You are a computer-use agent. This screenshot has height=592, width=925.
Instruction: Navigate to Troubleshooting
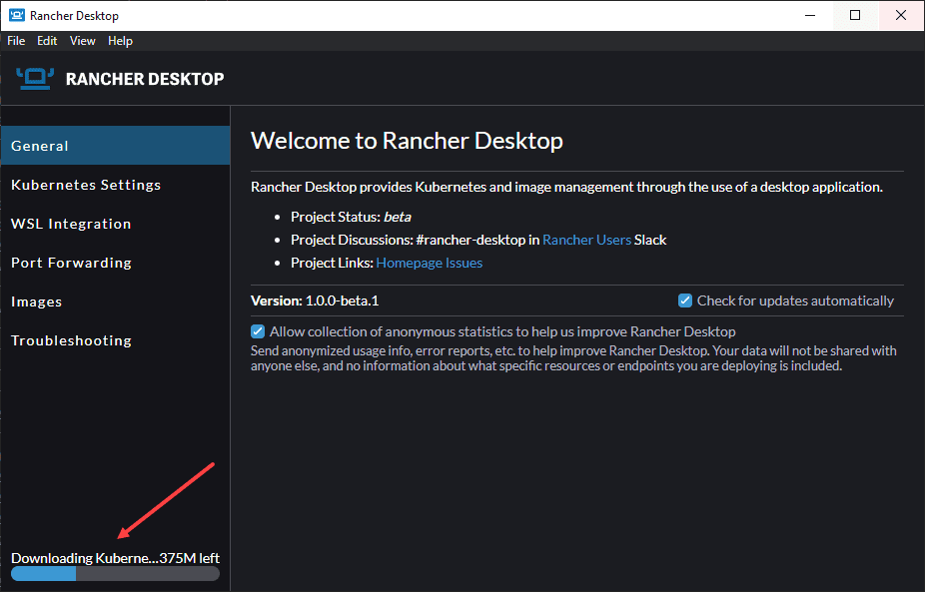pos(116,340)
